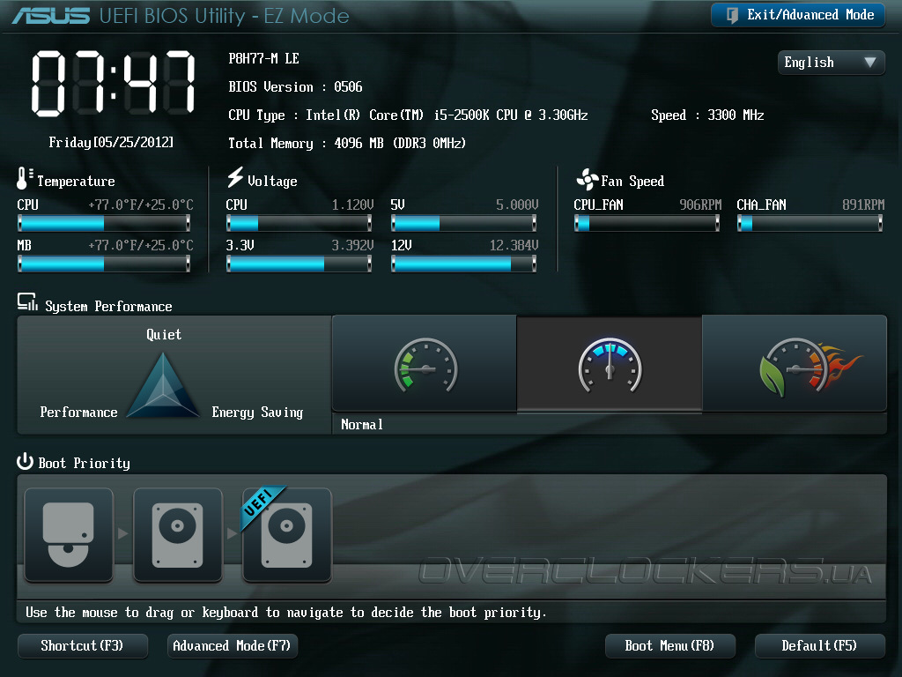Click the thermometer Temperature icon

pos(24,178)
